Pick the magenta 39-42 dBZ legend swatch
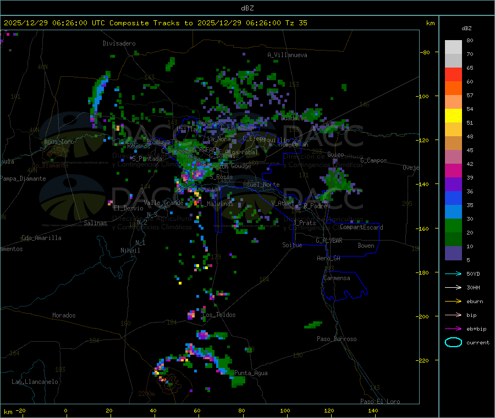This screenshot has height=418, width=495. [453, 170]
